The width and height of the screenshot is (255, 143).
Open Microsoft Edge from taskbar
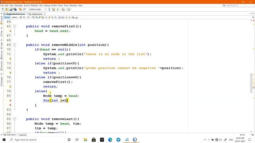(110, 139)
